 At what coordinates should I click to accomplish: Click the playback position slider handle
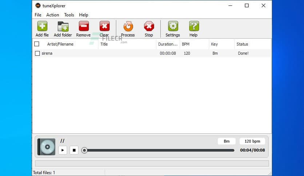(x=84, y=150)
